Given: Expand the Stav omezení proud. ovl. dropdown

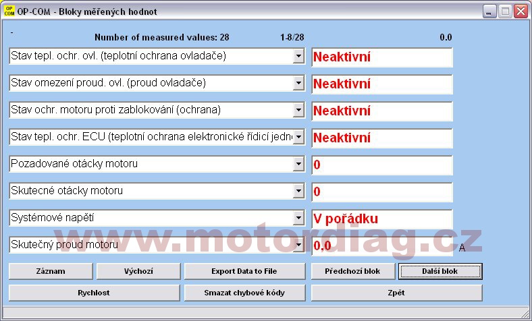Looking at the screenshot, I should pyautogui.click(x=298, y=84).
